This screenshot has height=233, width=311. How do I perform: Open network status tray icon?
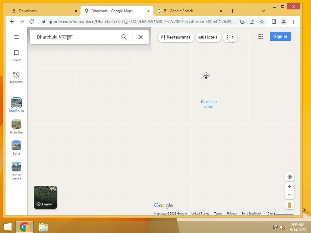pos(275,227)
